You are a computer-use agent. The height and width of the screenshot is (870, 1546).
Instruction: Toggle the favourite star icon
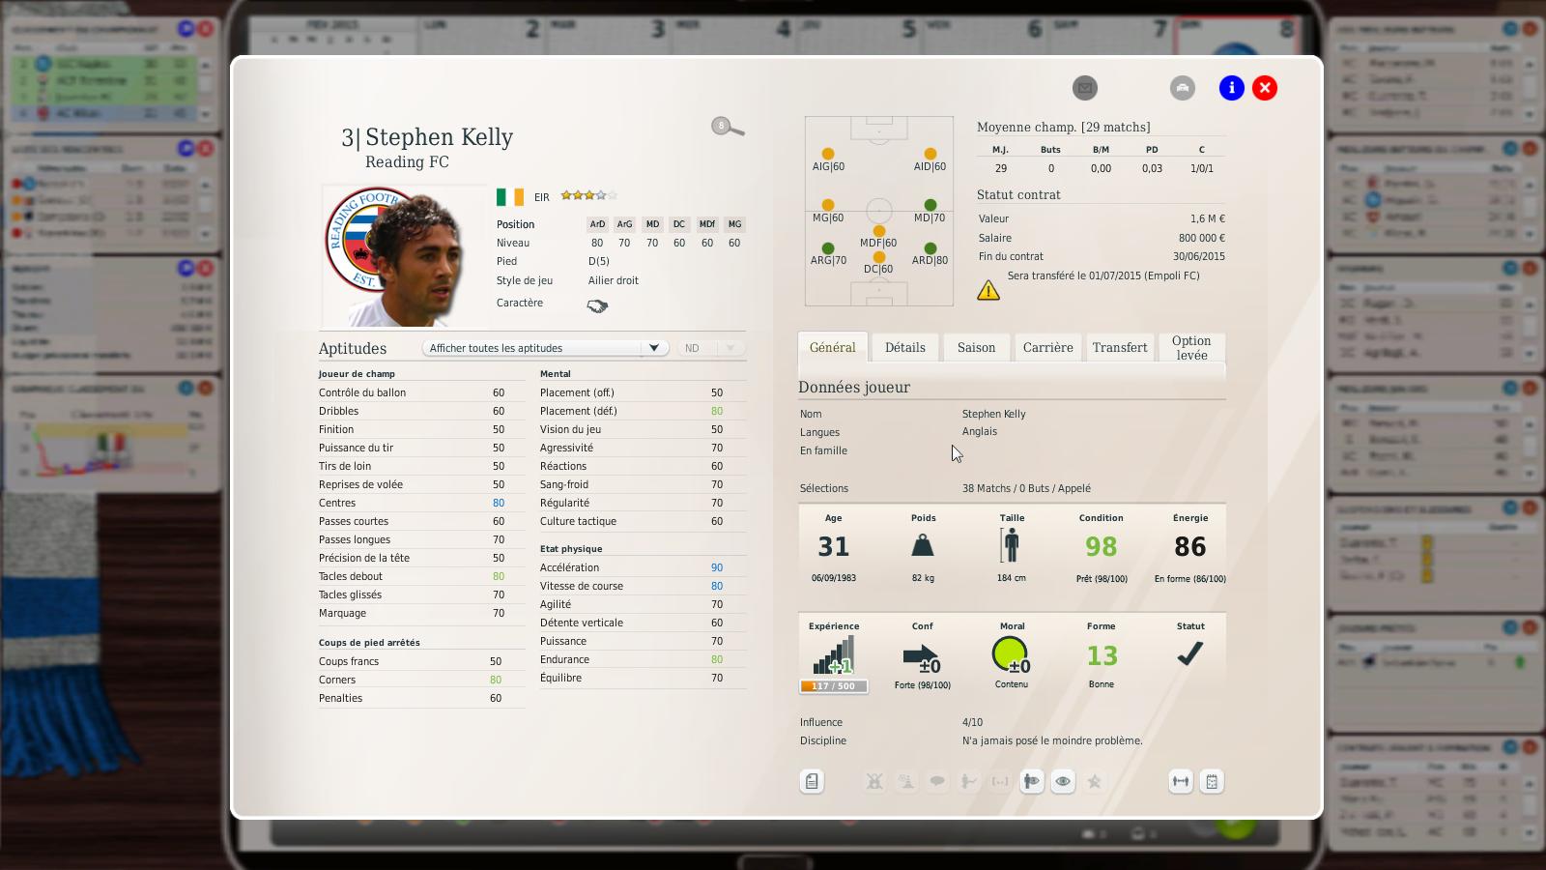[1095, 781]
